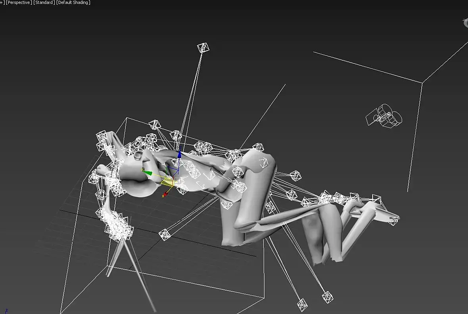Click the helper box just right of the knee

coord(295,176)
